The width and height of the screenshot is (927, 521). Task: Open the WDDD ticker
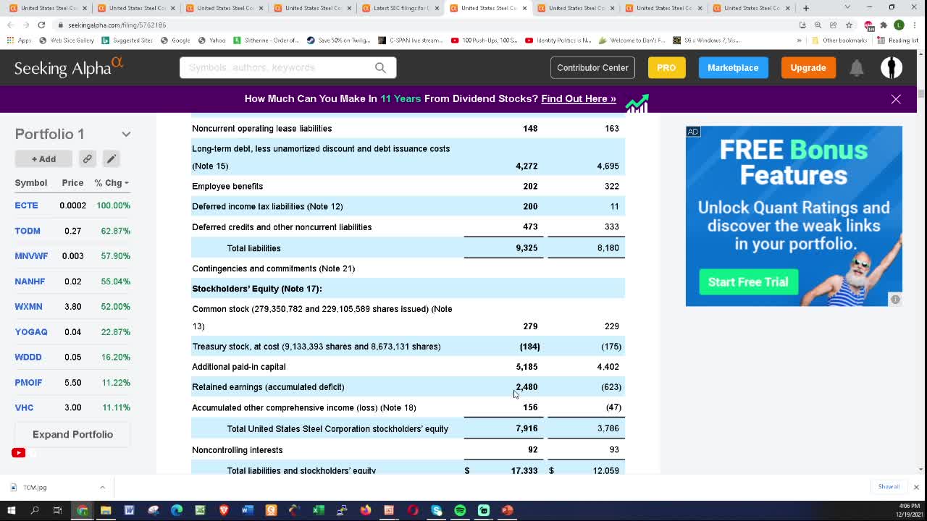tap(28, 357)
